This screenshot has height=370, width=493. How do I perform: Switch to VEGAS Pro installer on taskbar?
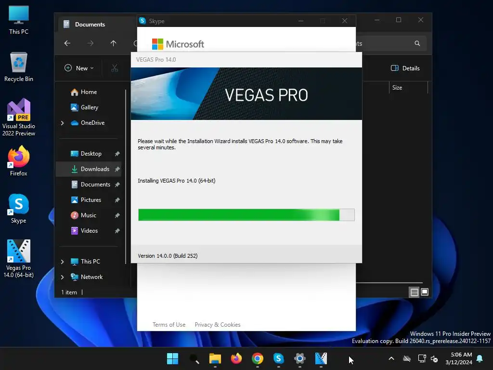[x=321, y=358]
